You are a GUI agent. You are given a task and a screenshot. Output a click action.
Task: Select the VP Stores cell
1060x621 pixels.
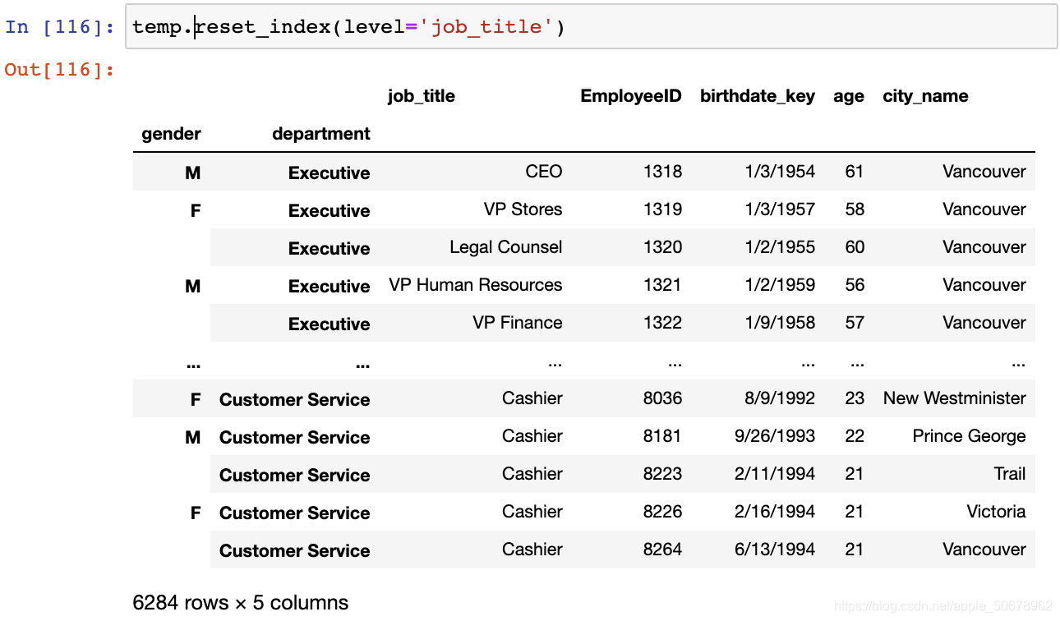tap(523, 209)
